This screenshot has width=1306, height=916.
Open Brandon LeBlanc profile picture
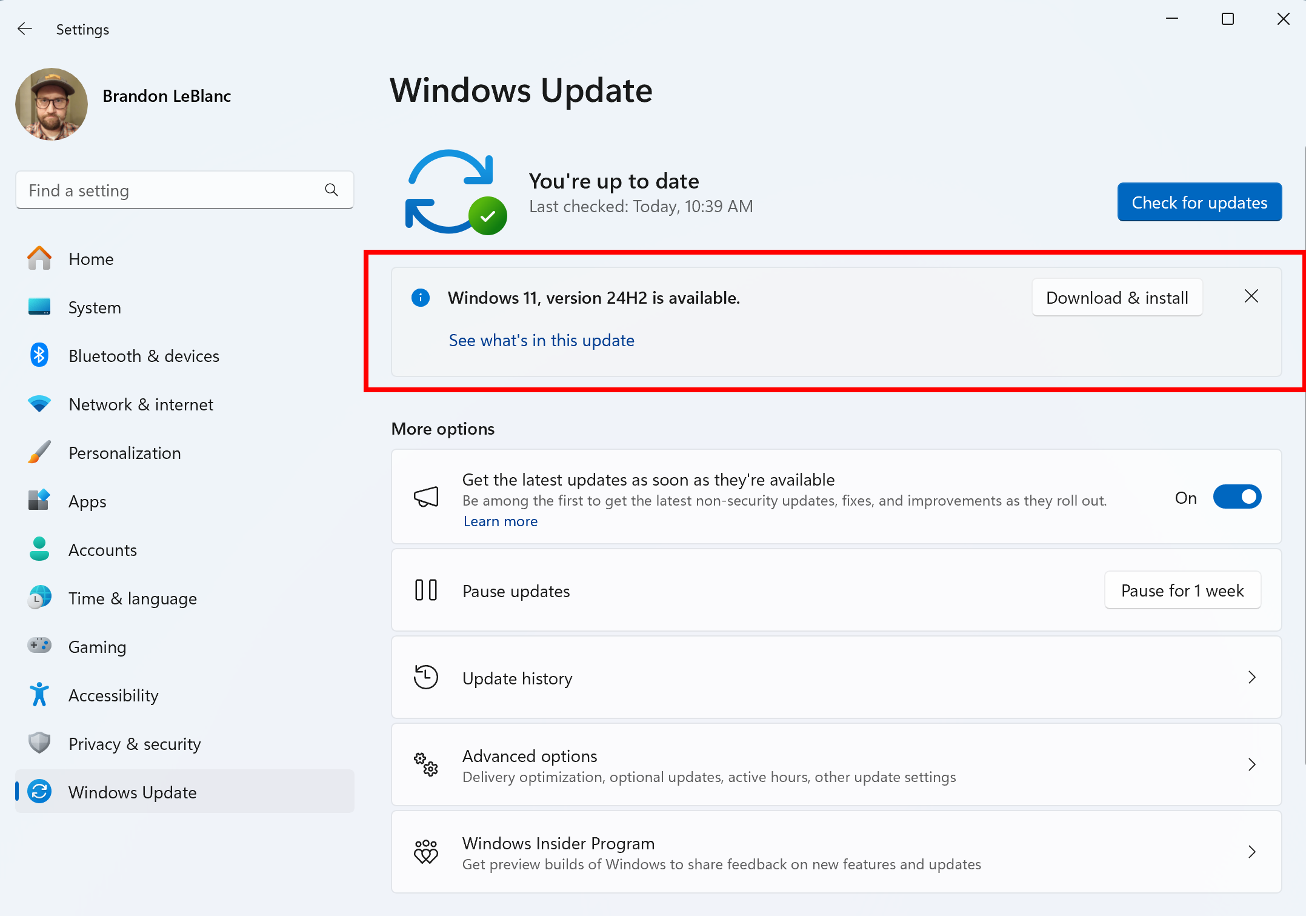click(52, 104)
